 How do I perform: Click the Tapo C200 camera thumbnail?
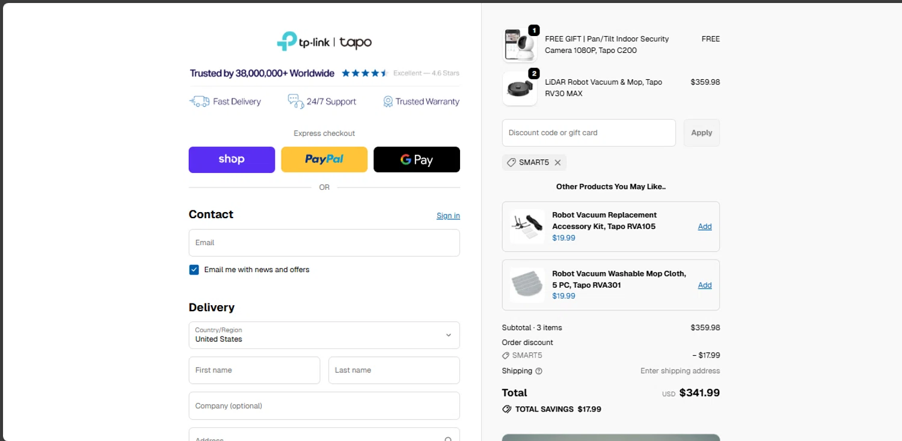click(x=520, y=45)
